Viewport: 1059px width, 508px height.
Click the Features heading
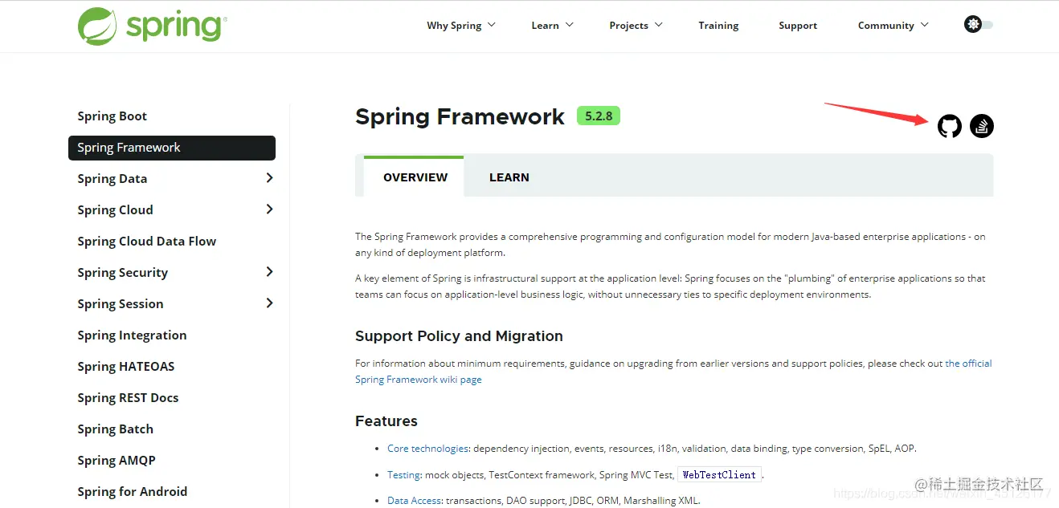(x=386, y=421)
